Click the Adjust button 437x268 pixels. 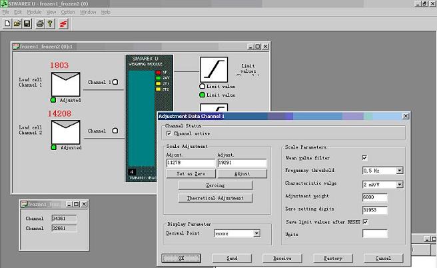tap(242, 173)
